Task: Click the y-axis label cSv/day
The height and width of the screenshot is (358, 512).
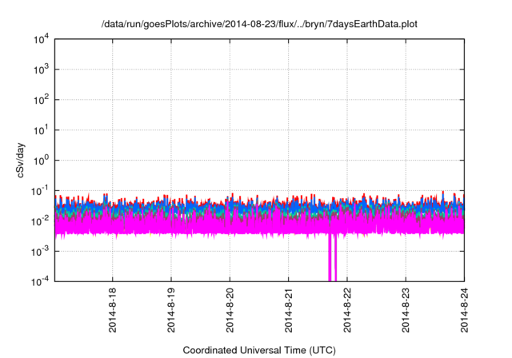Action: coord(20,160)
